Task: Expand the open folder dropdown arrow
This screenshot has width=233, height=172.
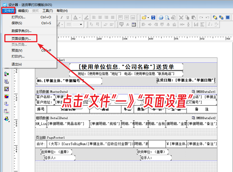Action: pyautogui.click(x=148, y=18)
